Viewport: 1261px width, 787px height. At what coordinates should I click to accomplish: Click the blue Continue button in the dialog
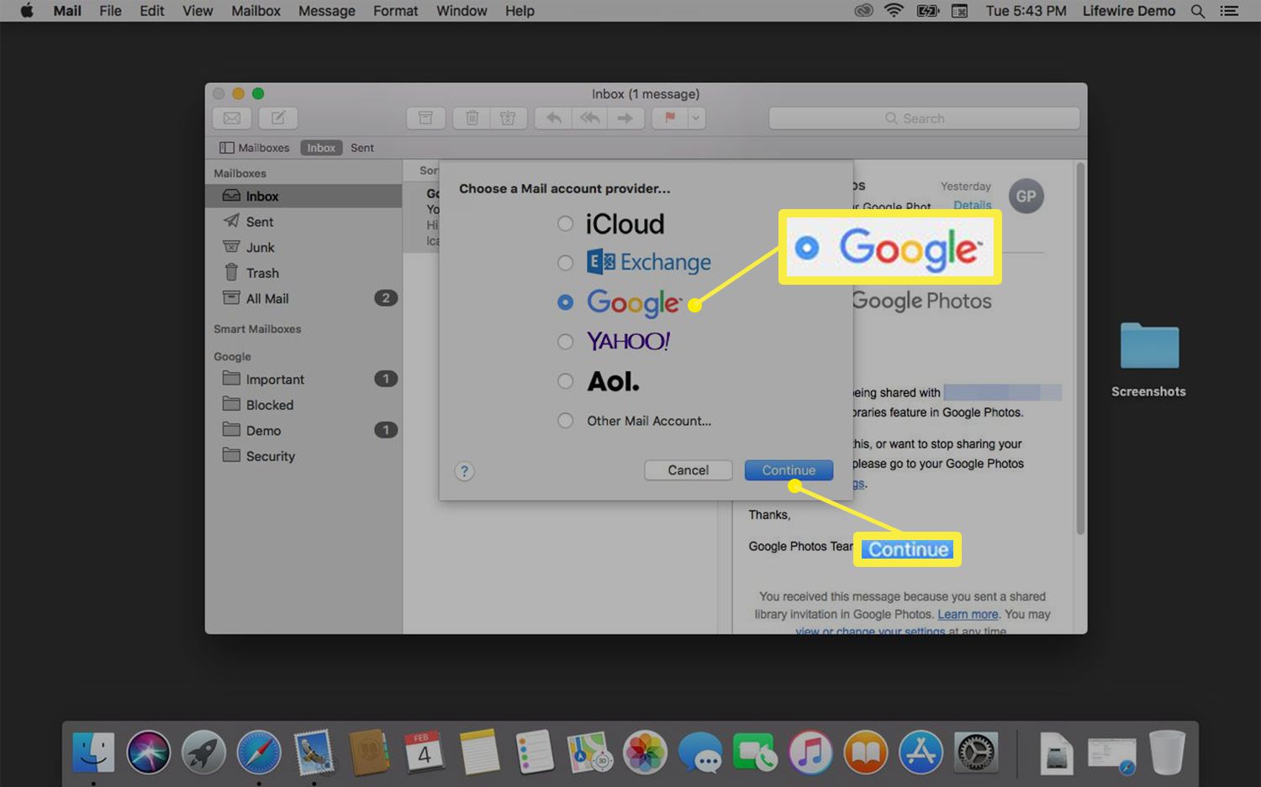(789, 470)
